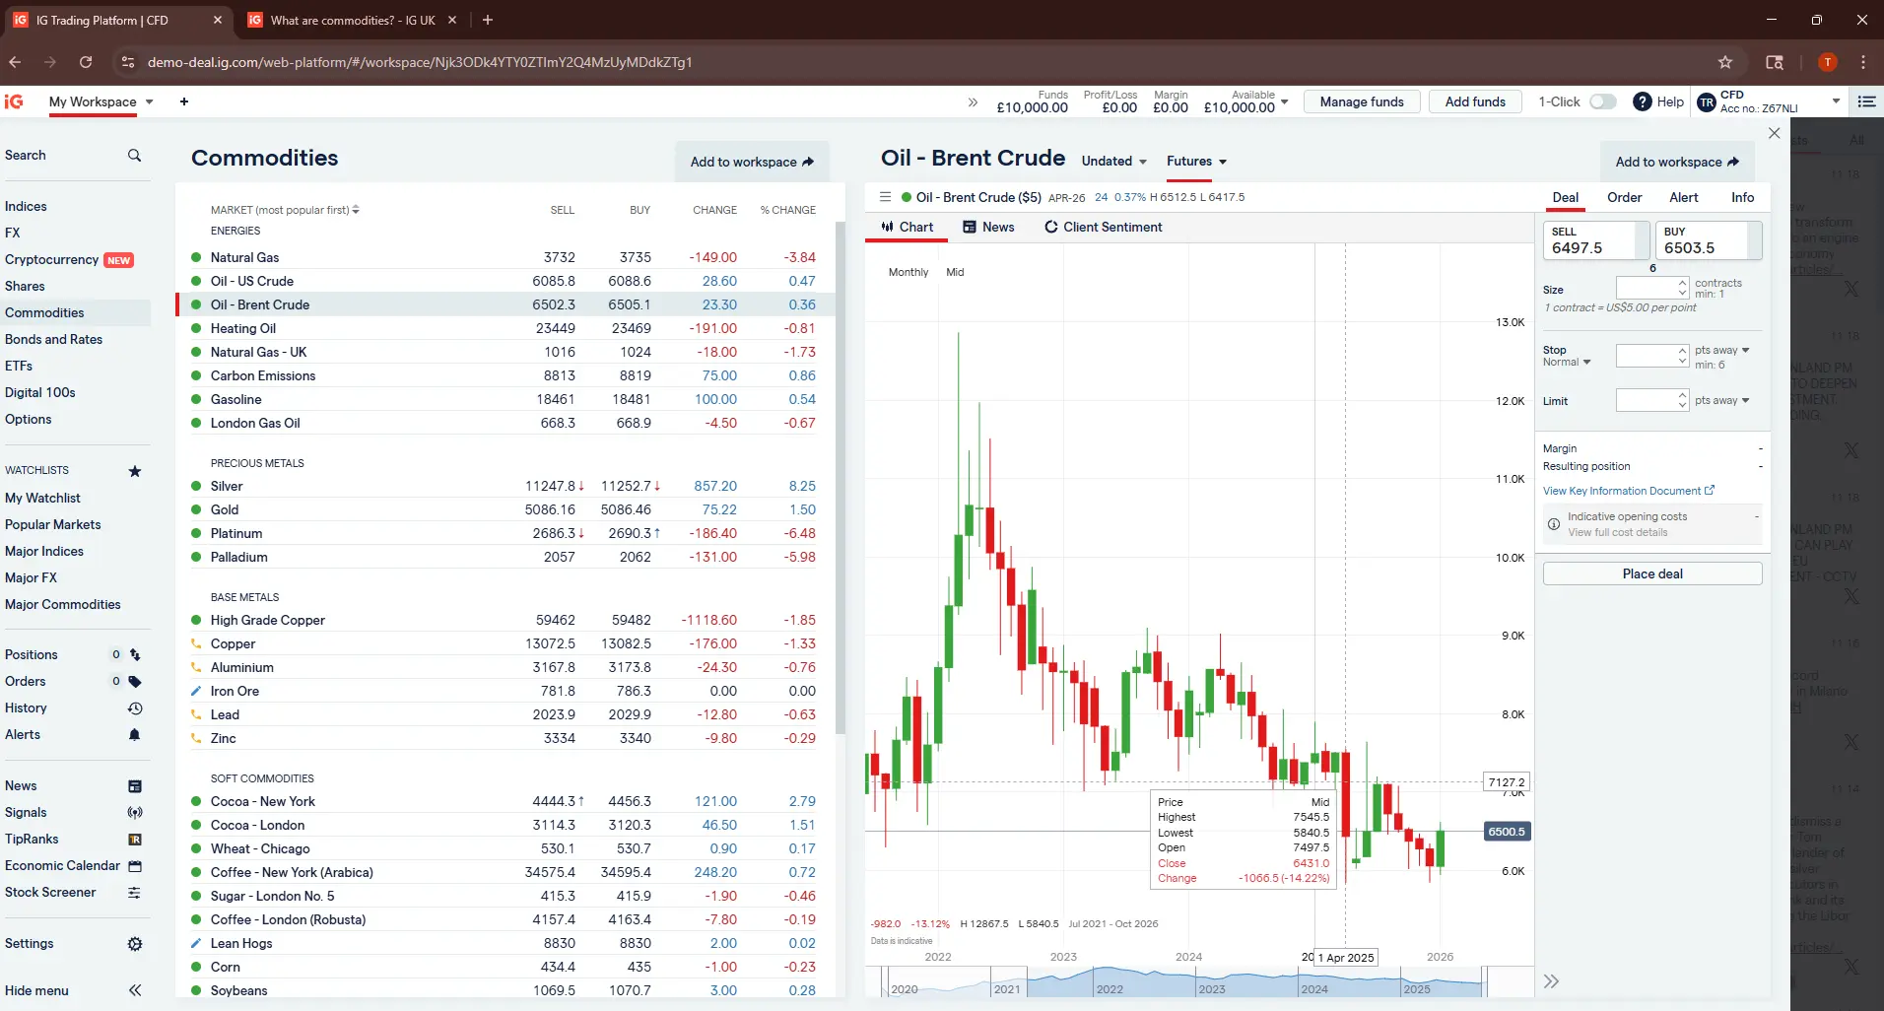Open Settings gear icon
The image size is (1884, 1011).
pos(135,944)
